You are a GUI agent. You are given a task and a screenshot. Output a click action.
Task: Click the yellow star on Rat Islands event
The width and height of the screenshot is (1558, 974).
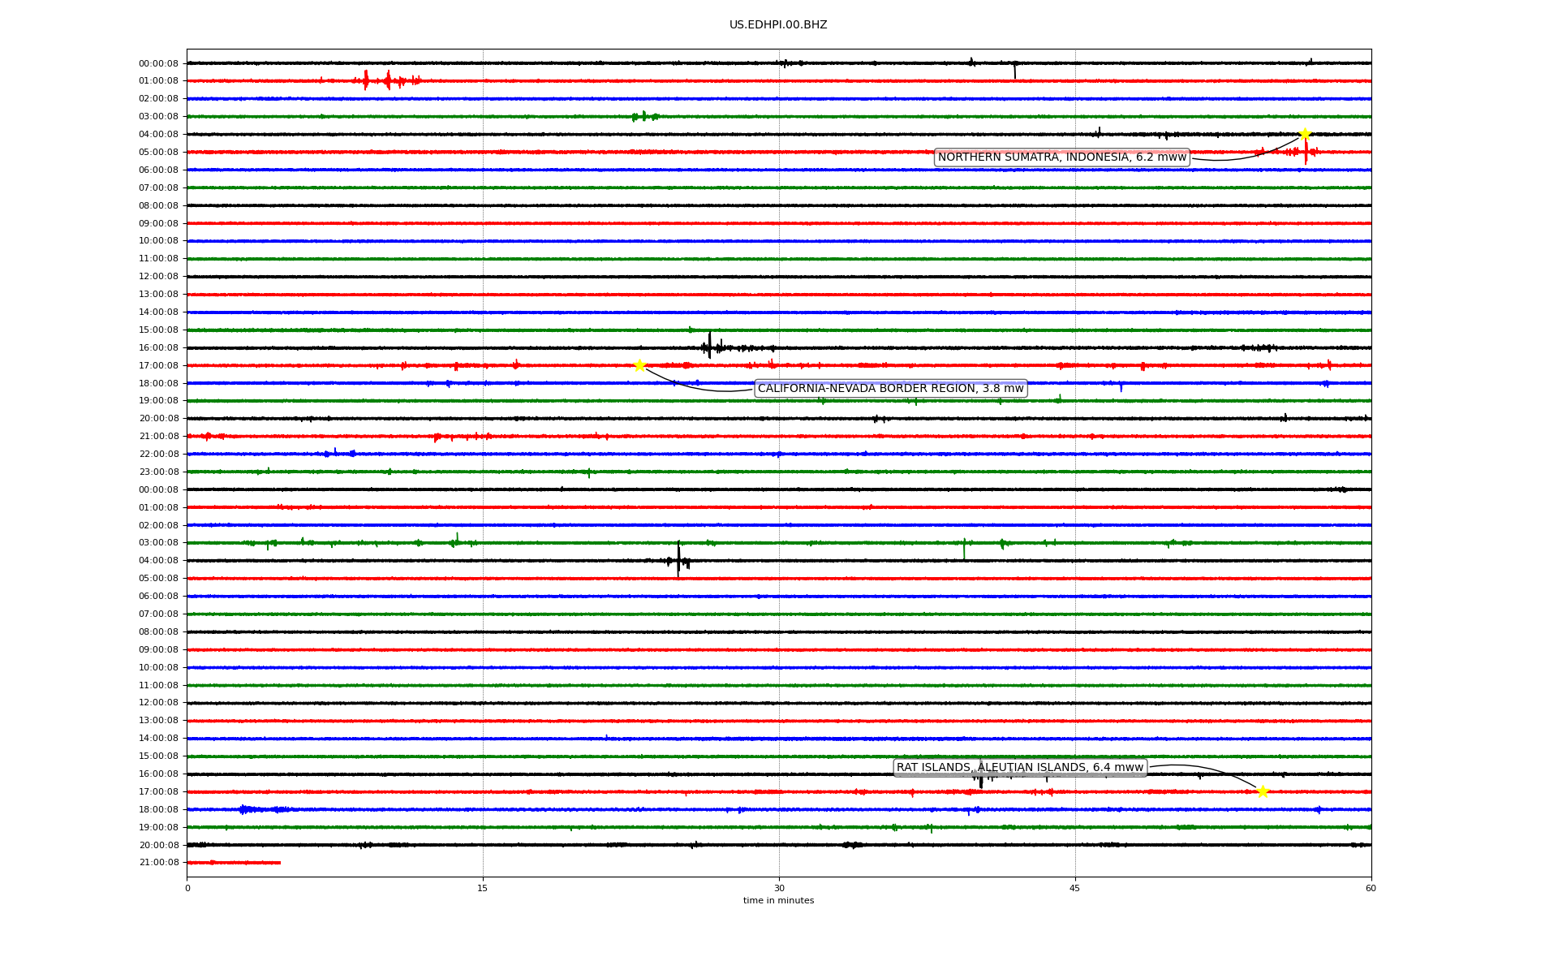pos(1263,791)
